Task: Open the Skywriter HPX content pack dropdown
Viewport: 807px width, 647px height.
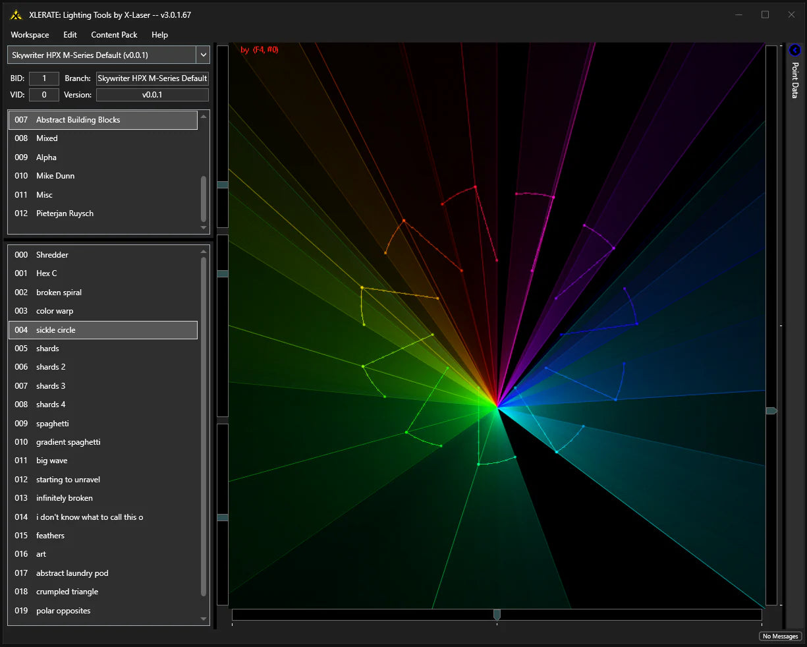Action: (x=204, y=55)
